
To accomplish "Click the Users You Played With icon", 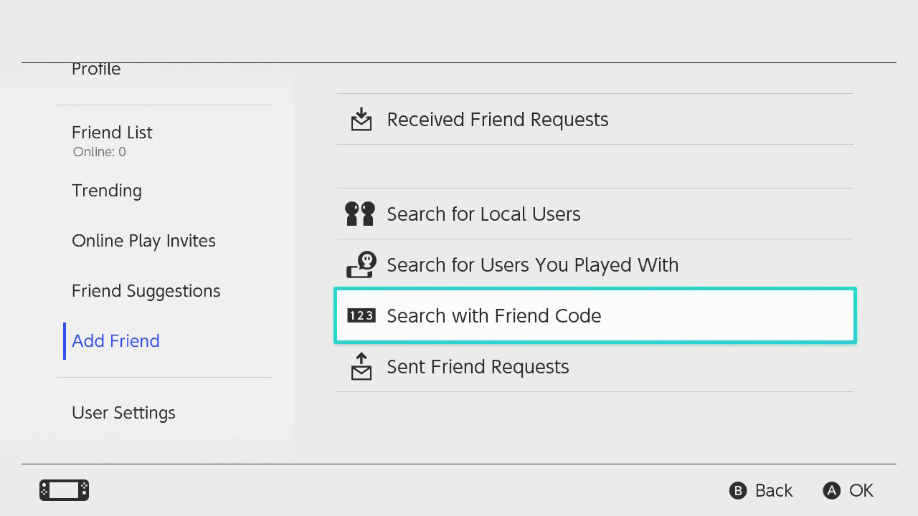I will (361, 264).
